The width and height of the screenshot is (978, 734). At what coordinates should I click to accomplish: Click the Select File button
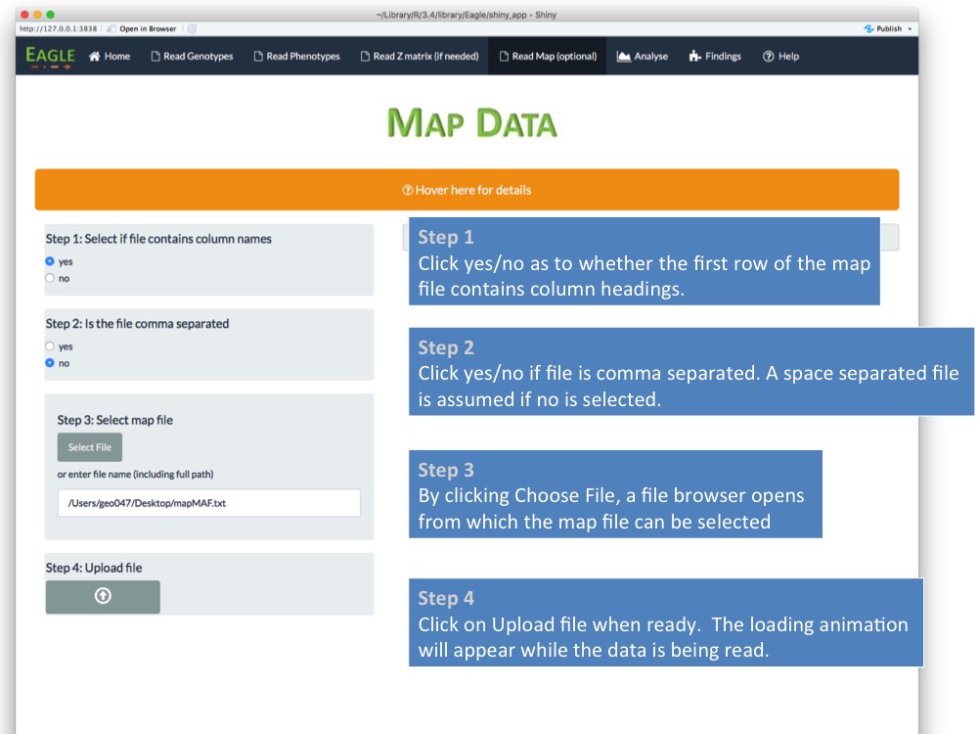(90, 447)
